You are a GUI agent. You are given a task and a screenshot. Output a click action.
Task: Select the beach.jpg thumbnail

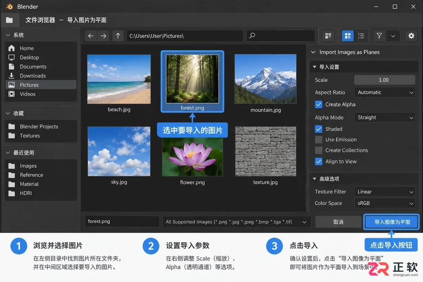click(119, 79)
